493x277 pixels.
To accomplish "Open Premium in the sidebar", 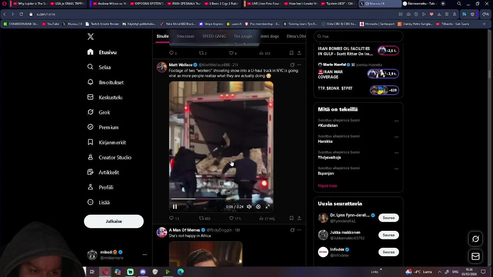I will click(103, 127).
